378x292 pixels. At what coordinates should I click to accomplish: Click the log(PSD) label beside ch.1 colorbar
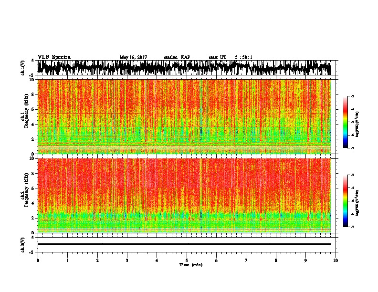(357, 124)
